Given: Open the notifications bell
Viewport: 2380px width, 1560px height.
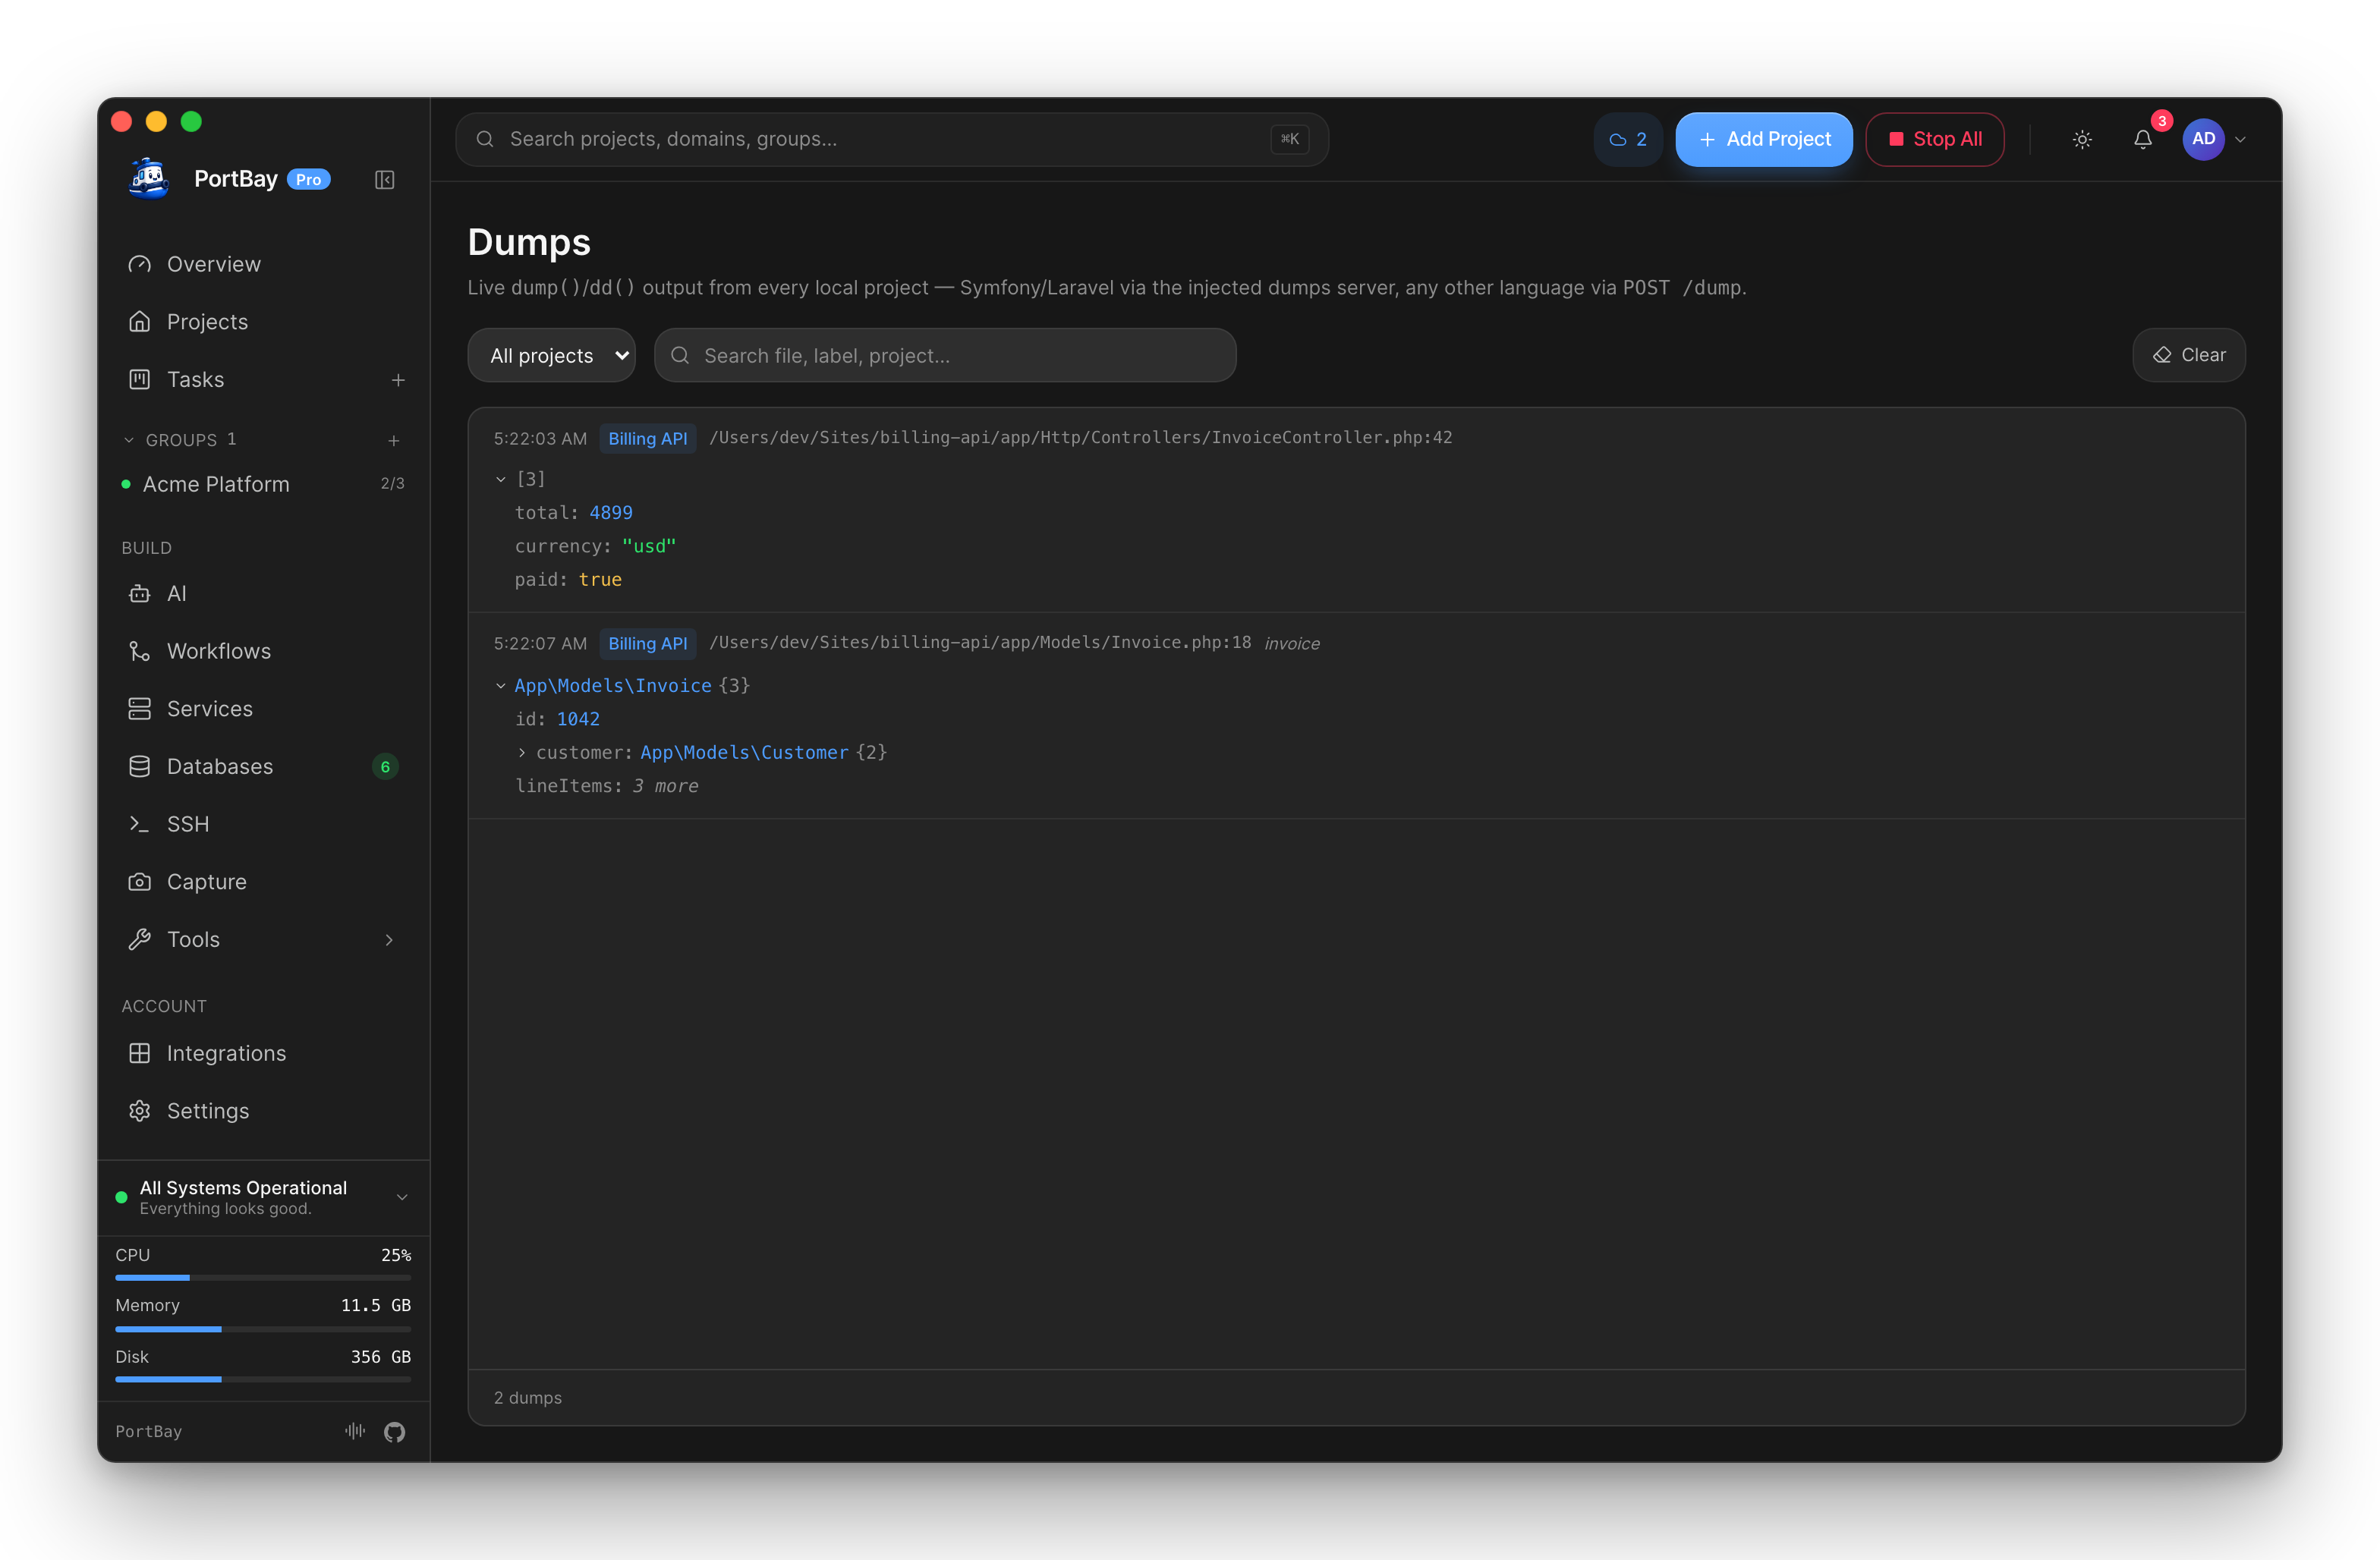Looking at the screenshot, I should (2142, 140).
